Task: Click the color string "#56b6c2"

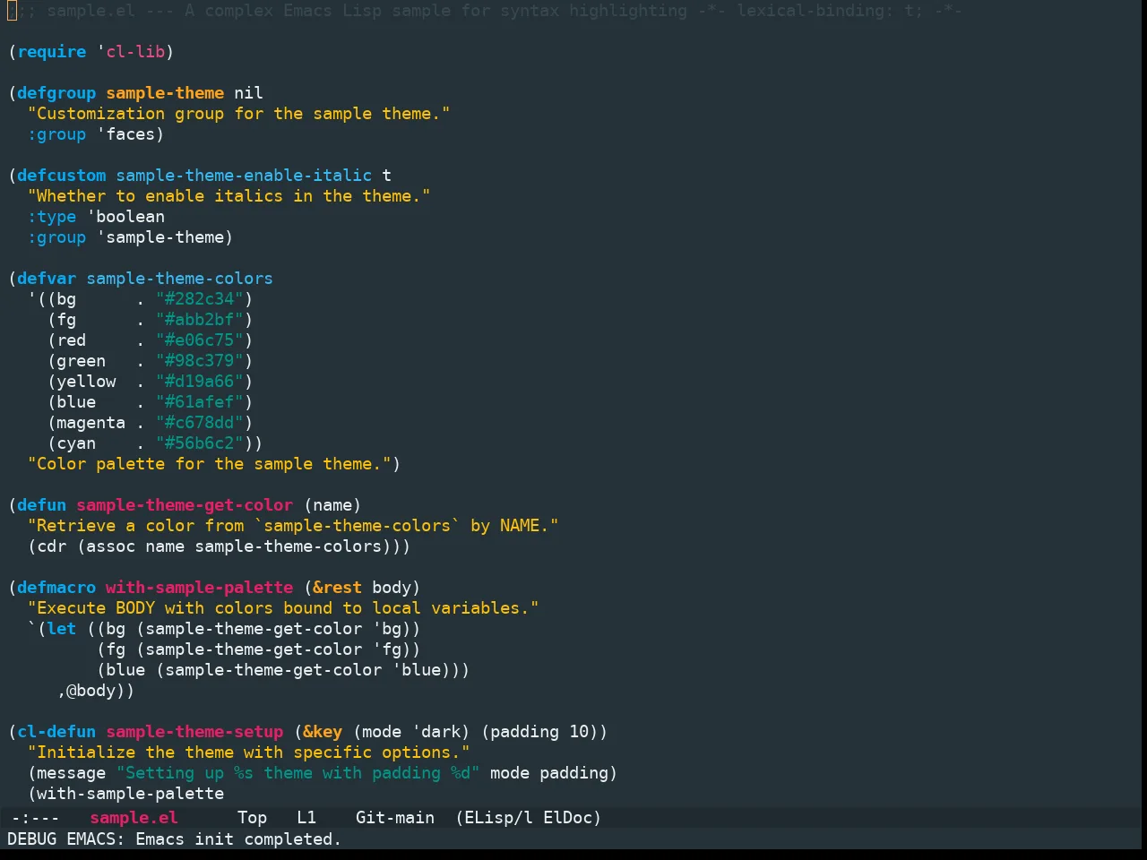Action: 200,443
